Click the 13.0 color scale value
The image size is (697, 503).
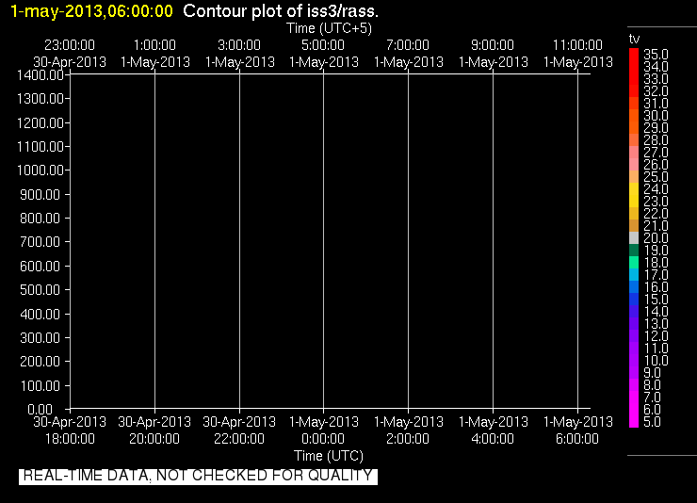click(x=656, y=324)
